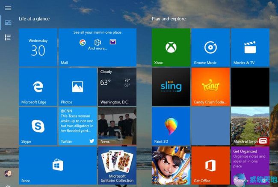Click the black blank tile beside Candy Crush
The image size is (278, 187).
click(250, 87)
